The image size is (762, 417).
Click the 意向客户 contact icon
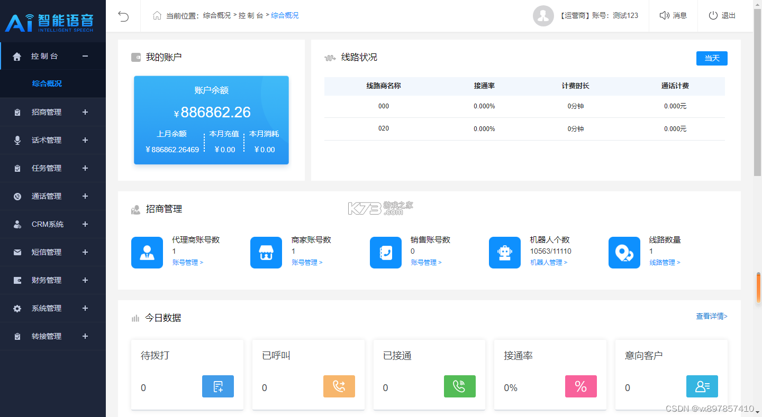(702, 386)
